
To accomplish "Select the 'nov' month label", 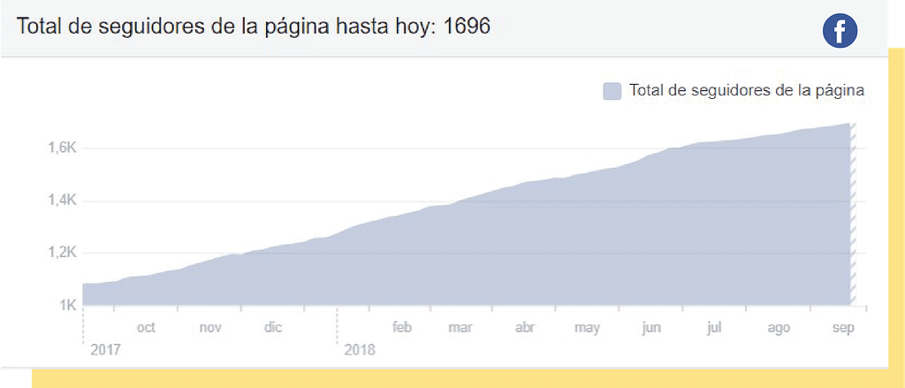I will coord(210,328).
